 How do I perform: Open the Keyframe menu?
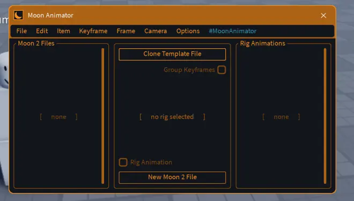tap(93, 31)
